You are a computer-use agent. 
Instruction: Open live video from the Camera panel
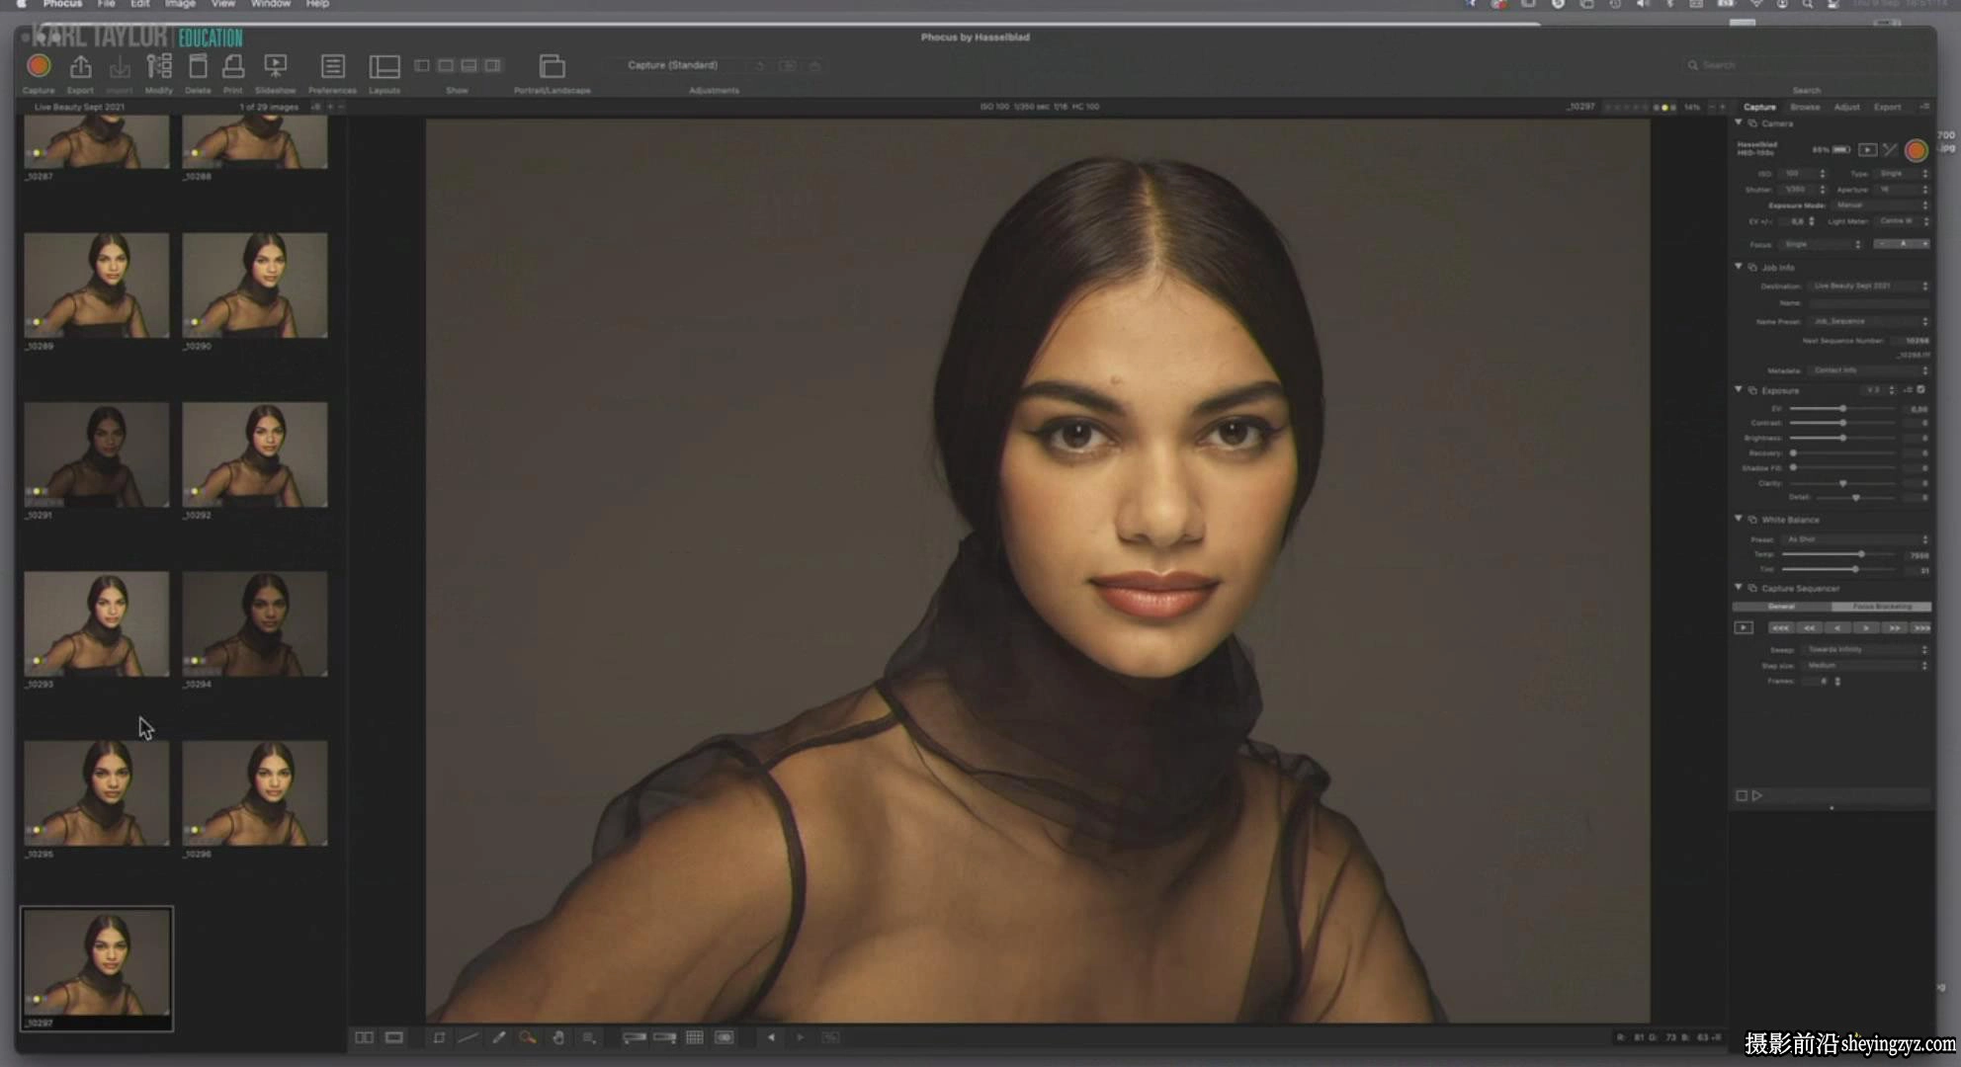(x=1867, y=150)
